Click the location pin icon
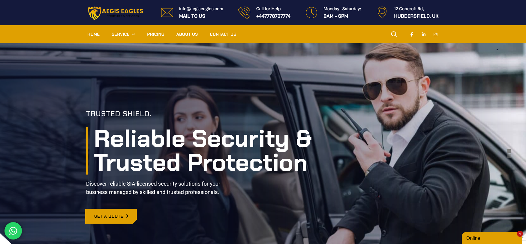The image size is (526, 244). click(x=382, y=13)
